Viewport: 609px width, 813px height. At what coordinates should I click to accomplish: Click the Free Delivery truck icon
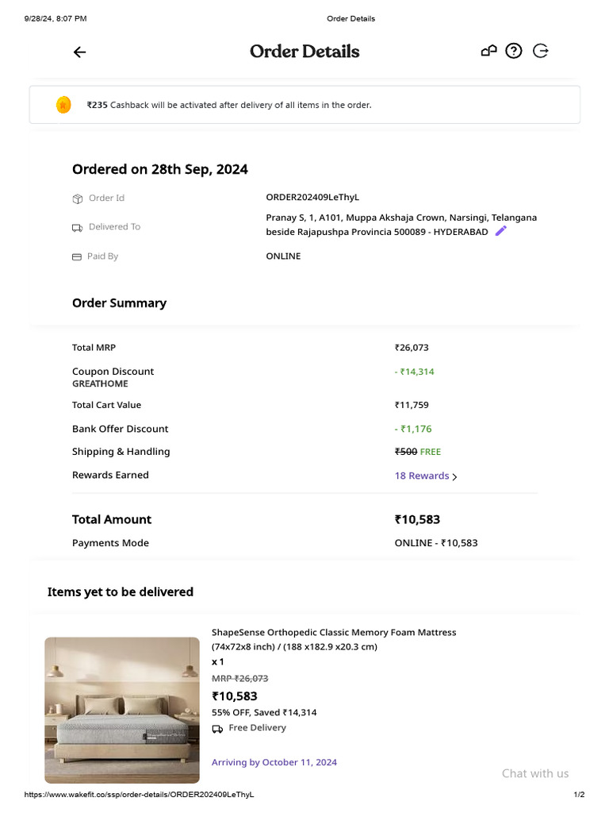[x=217, y=729]
